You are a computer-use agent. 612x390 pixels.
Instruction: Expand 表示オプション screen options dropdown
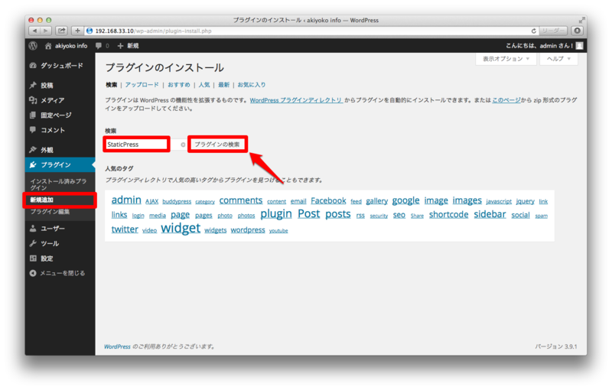(506, 59)
